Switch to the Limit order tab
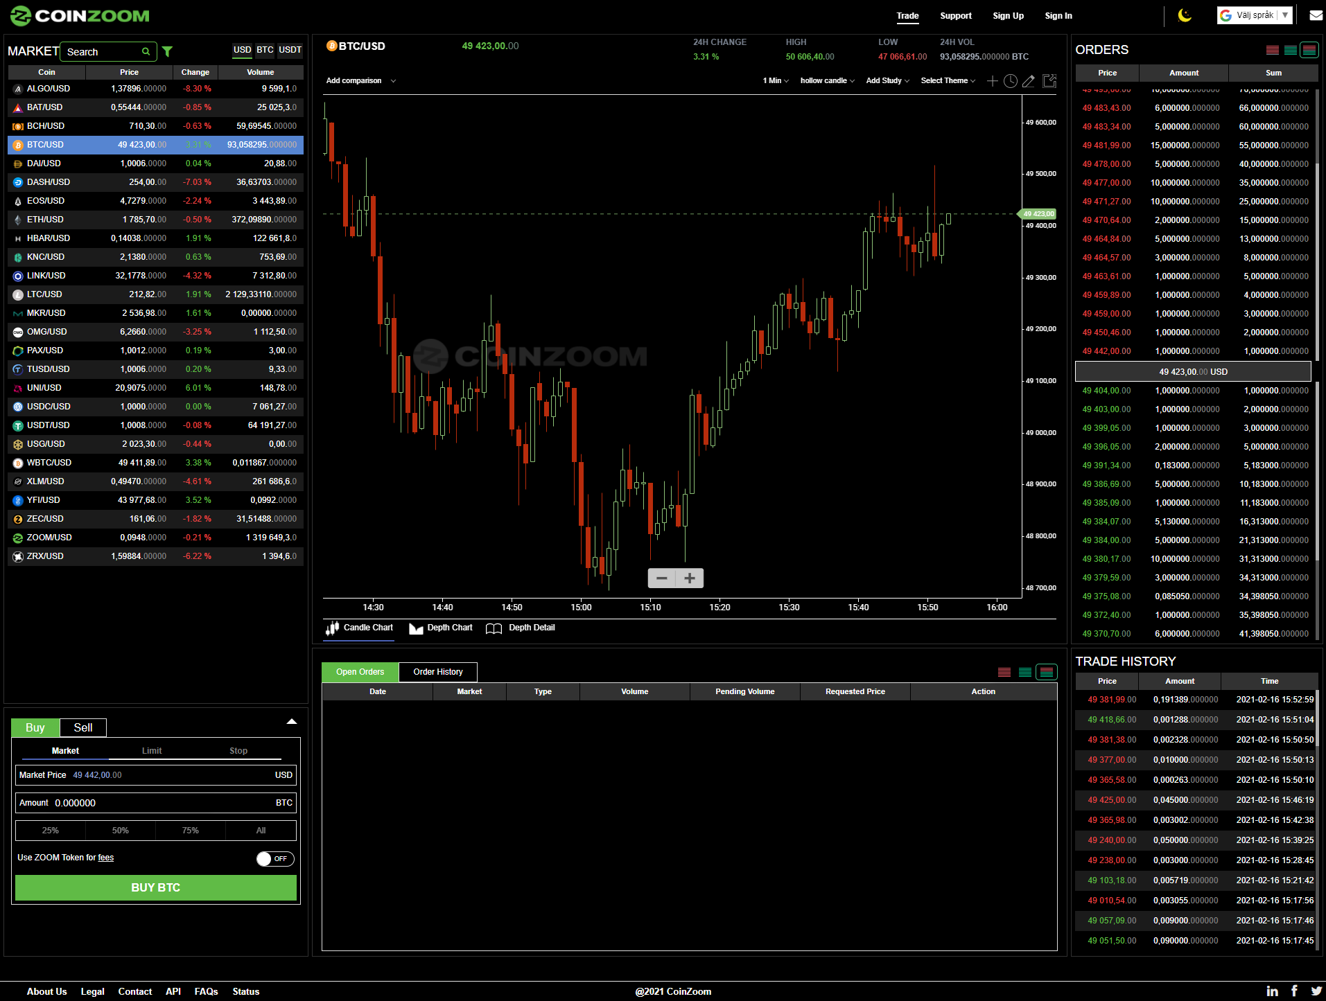 coord(152,751)
